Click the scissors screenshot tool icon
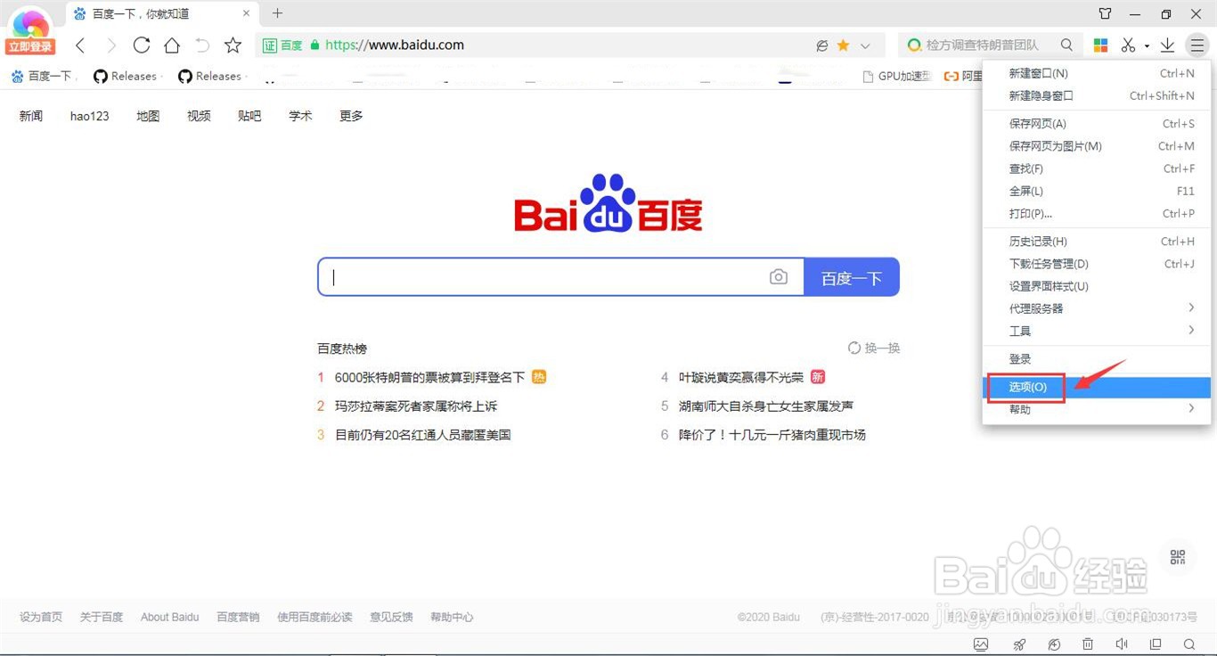 (1128, 45)
